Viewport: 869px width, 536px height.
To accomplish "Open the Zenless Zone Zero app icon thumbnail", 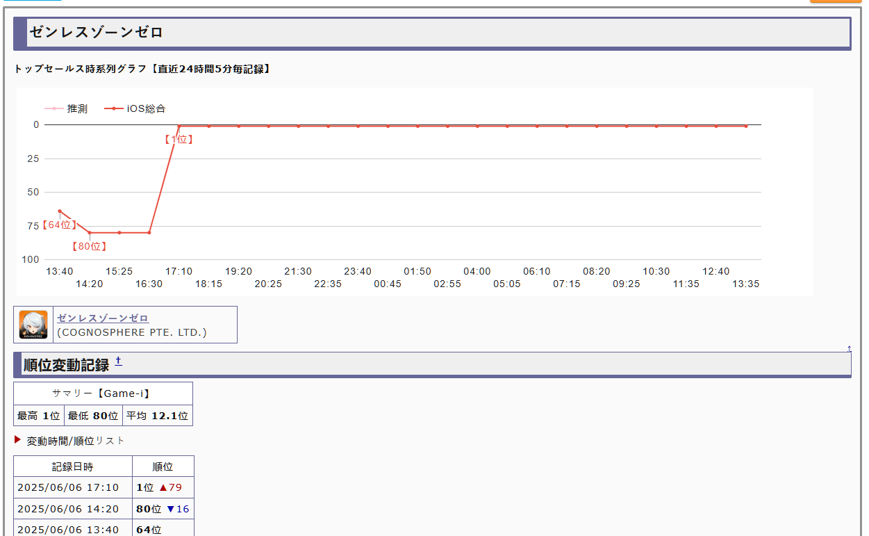I will pos(33,325).
